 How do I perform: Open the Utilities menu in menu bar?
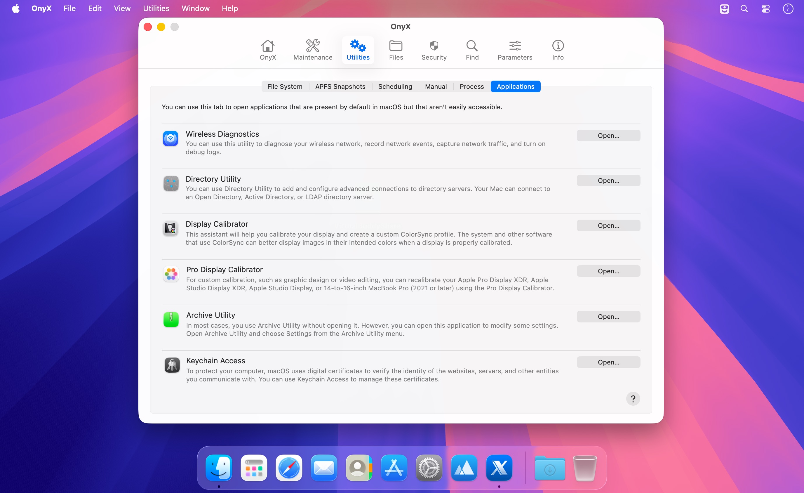point(156,8)
